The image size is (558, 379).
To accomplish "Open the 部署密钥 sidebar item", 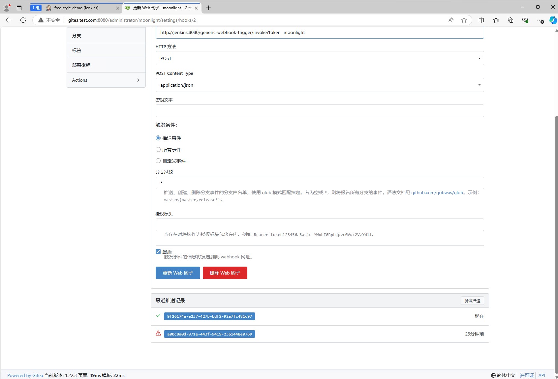I will [x=106, y=65].
